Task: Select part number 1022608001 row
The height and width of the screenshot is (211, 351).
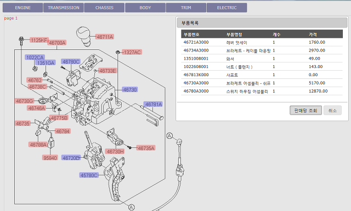Action: (262, 67)
